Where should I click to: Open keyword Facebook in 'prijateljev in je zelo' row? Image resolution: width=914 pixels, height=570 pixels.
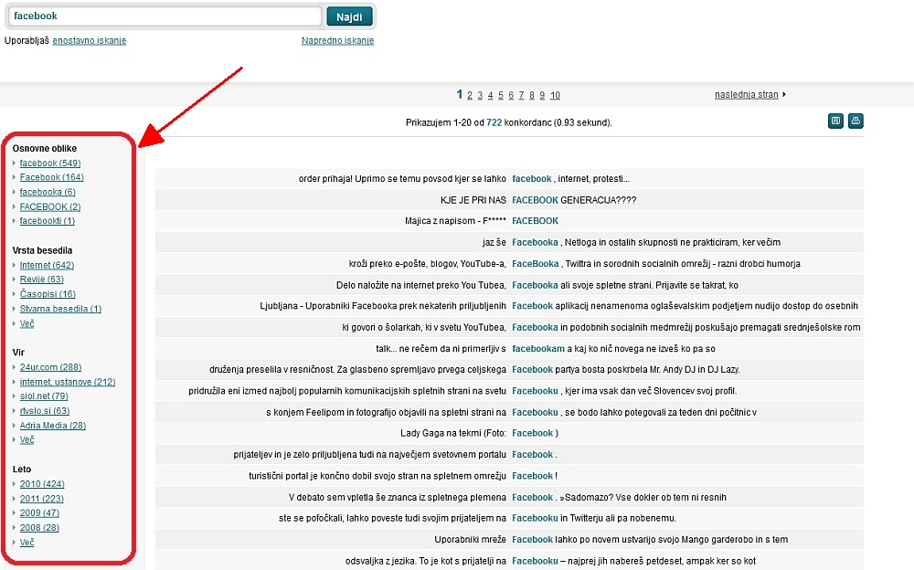tap(532, 455)
